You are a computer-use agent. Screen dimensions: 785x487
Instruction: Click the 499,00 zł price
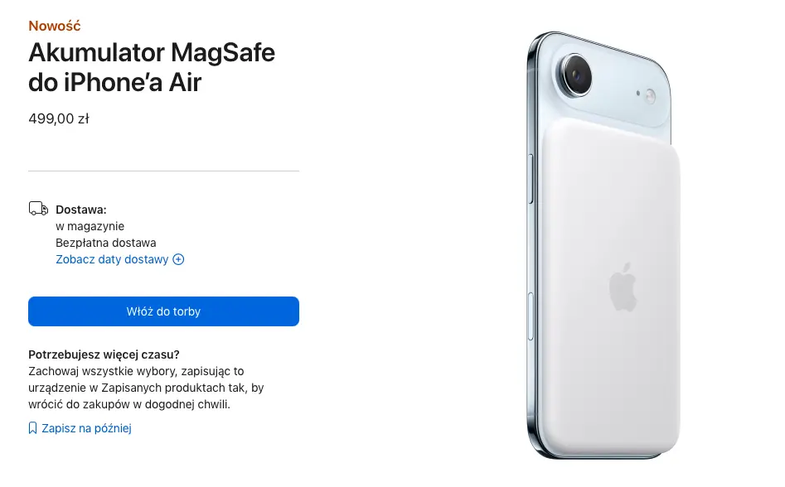tap(59, 118)
